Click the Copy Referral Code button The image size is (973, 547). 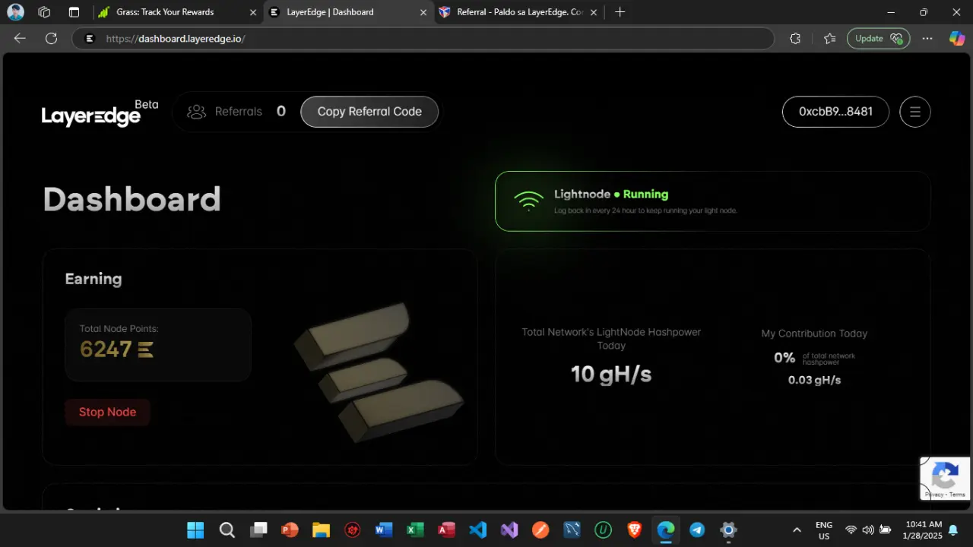click(369, 112)
